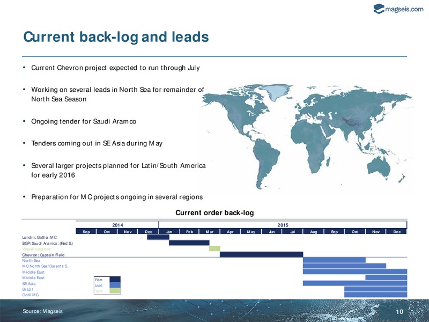Click the Chevron Captain Field firm bar
Viewport: 429px width, 322px height.
(x=261, y=254)
